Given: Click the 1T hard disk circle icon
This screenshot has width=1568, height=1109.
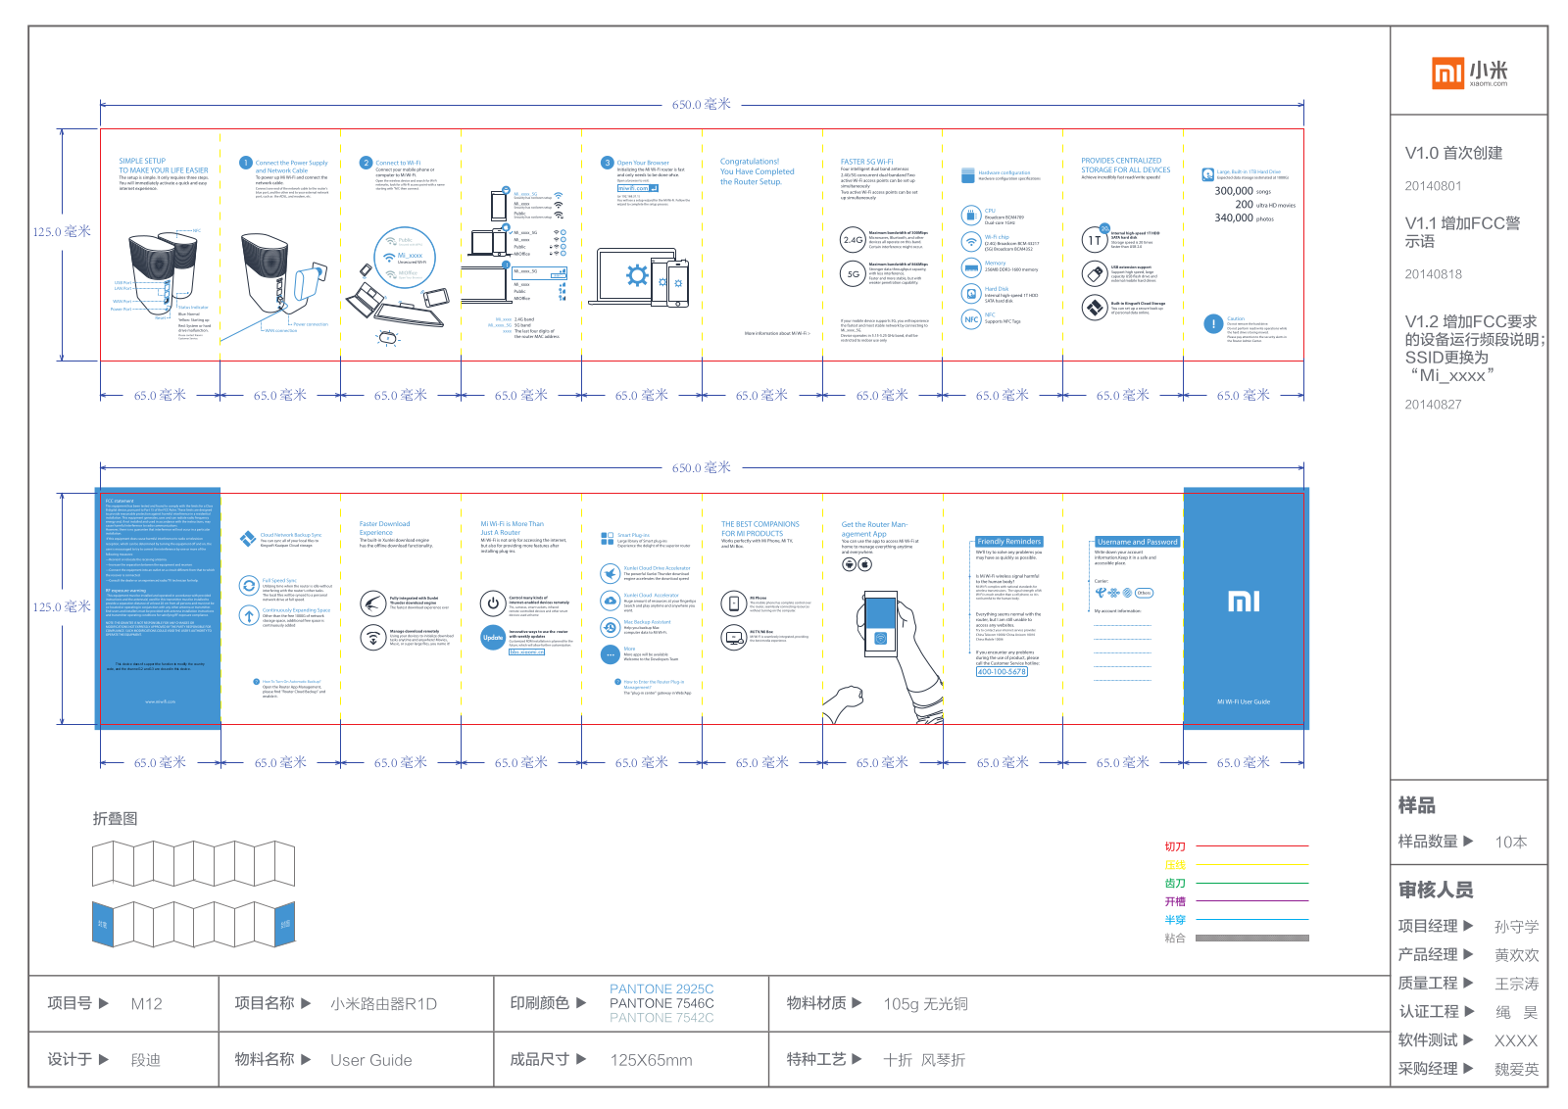Looking at the screenshot, I should point(1095,239).
